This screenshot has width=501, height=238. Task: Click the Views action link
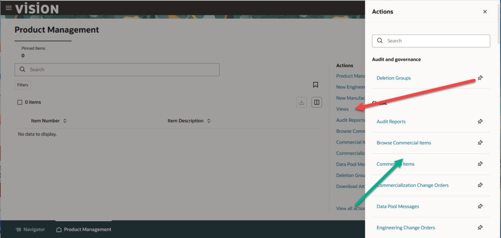342,109
